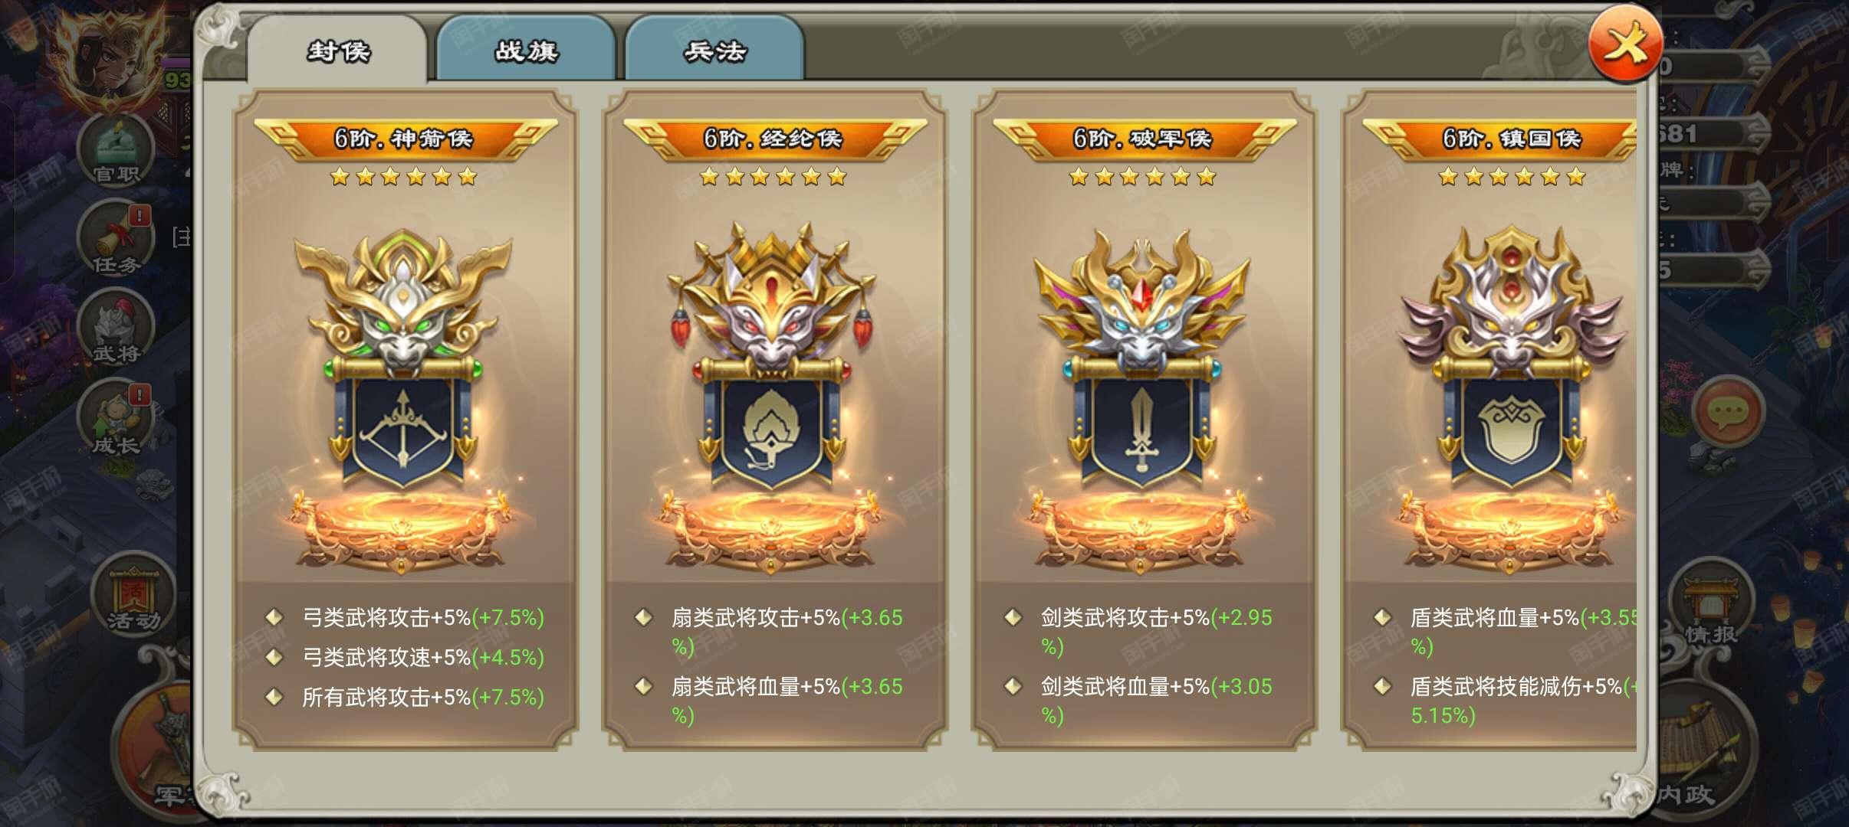This screenshot has height=827, width=1849.
Task: Open the 情报 intelligence building icon
Action: point(1711,603)
